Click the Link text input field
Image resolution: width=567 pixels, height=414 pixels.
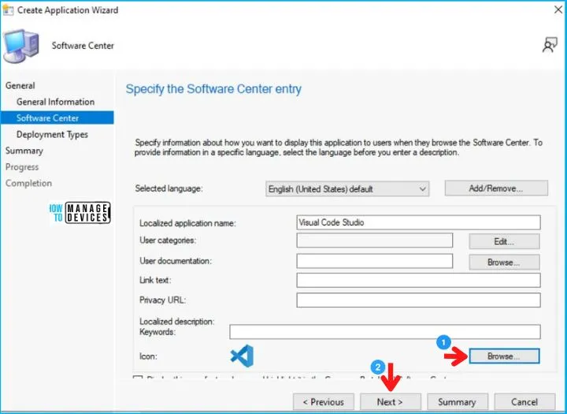pyautogui.click(x=418, y=281)
